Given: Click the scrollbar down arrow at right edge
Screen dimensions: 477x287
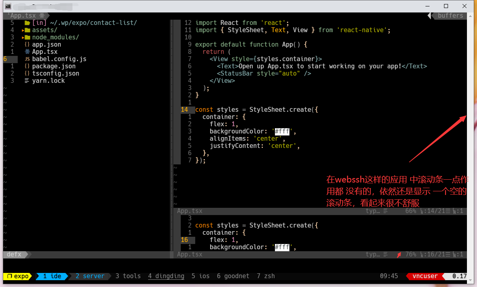Looking at the screenshot, I should (471, 280).
